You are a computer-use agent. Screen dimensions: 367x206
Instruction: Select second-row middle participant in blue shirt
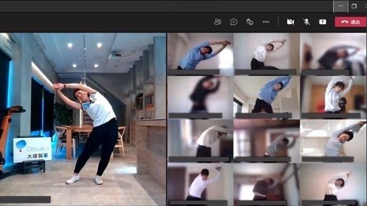(x=267, y=97)
